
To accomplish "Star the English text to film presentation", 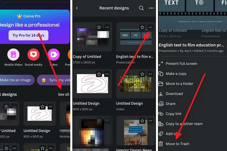I will click(142, 27).
